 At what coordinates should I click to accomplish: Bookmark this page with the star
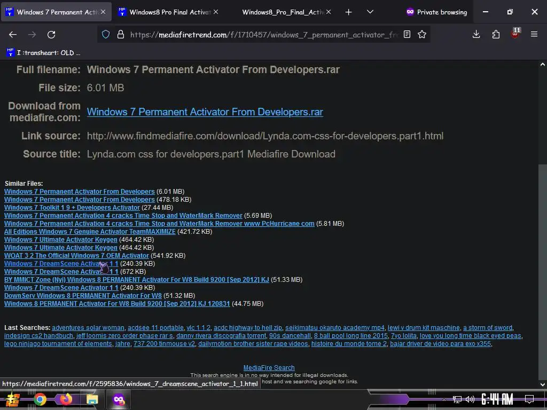422,35
